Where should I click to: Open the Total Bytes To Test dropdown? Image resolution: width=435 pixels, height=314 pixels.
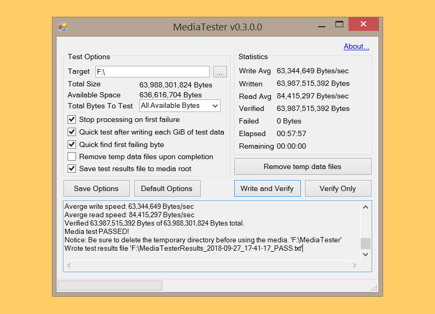tap(215, 106)
